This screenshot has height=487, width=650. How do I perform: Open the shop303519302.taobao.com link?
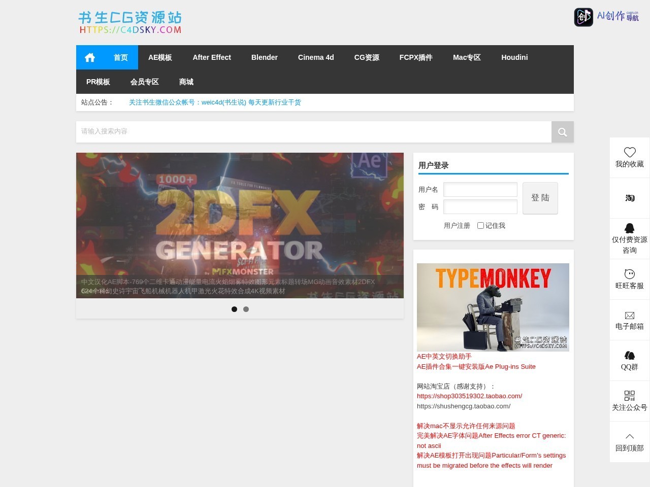coord(469,396)
